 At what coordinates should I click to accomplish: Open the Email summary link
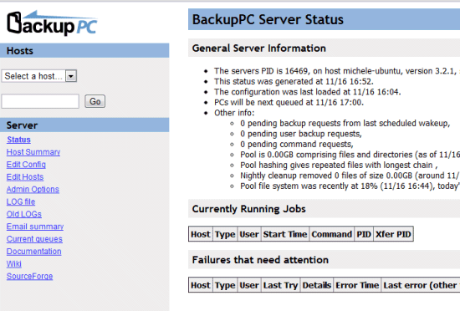click(35, 227)
